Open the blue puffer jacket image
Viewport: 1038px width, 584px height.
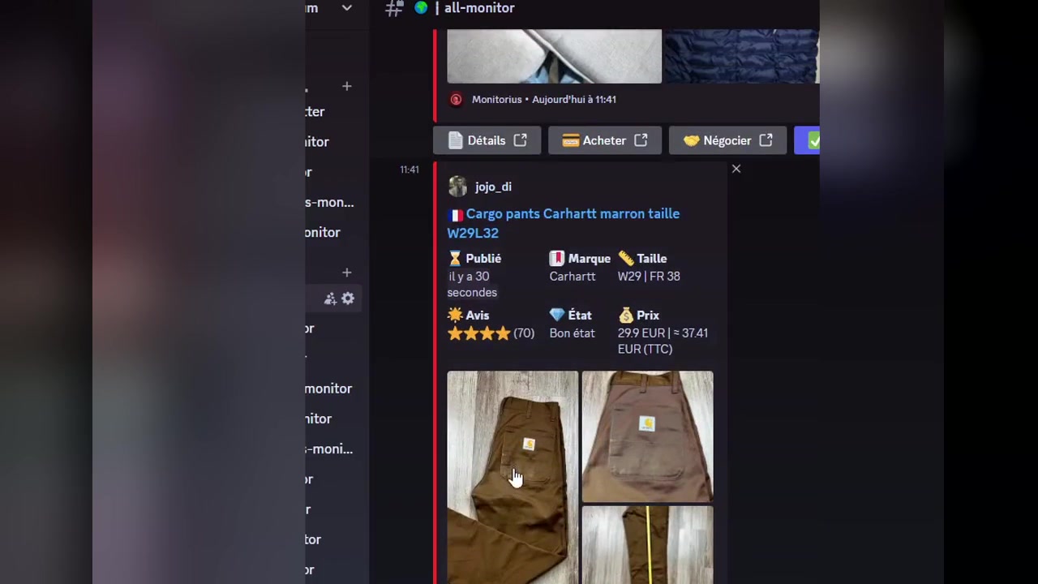(x=742, y=56)
